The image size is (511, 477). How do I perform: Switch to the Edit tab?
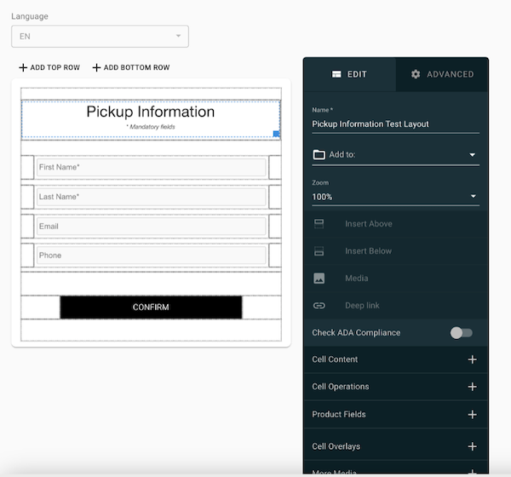click(x=349, y=74)
